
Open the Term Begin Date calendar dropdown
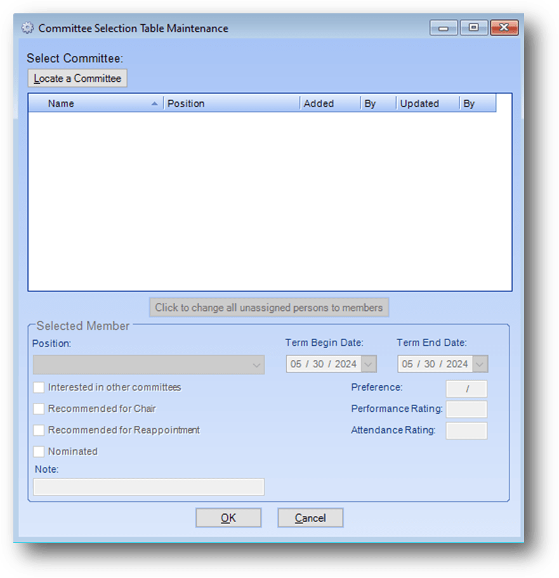point(369,364)
